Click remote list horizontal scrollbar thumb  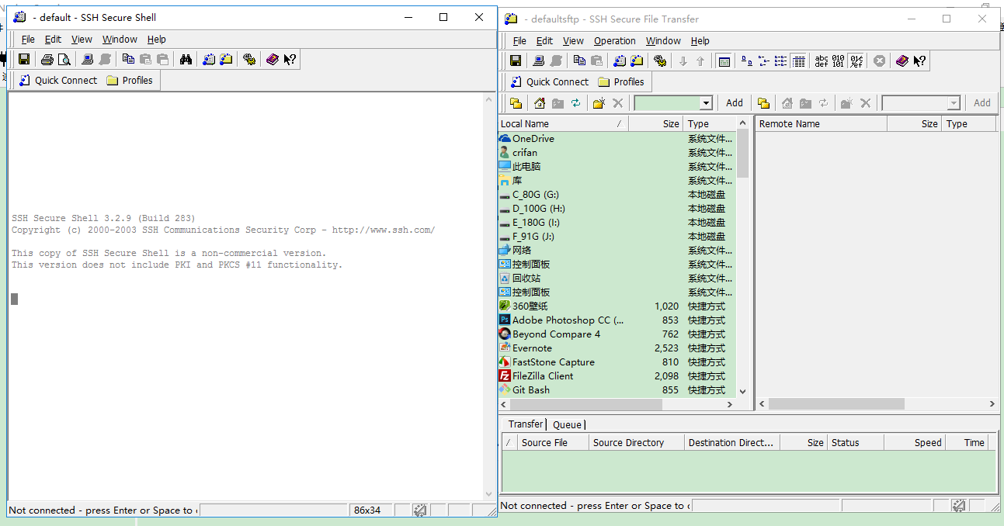tap(836, 404)
